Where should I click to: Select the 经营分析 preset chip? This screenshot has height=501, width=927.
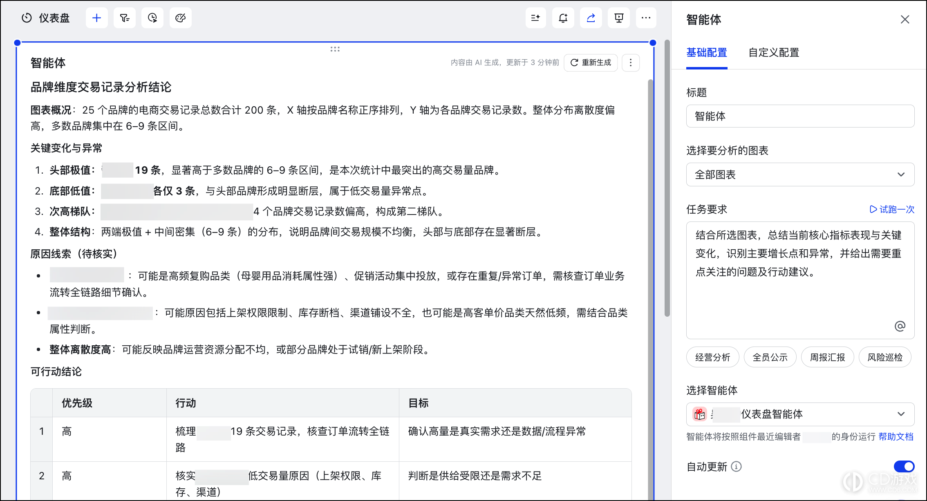pyautogui.click(x=713, y=357)
